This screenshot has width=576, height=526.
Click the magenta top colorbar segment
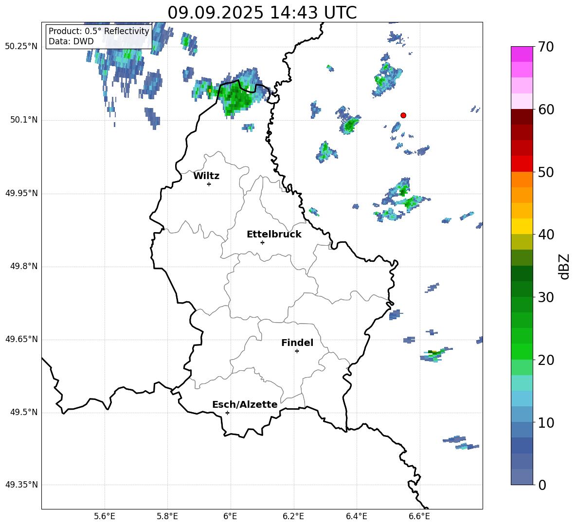coord(522,54)
